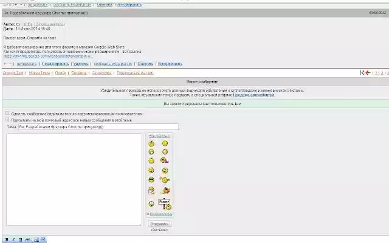Click сообщить модератору next to Удалить

(x=113, y=64)
